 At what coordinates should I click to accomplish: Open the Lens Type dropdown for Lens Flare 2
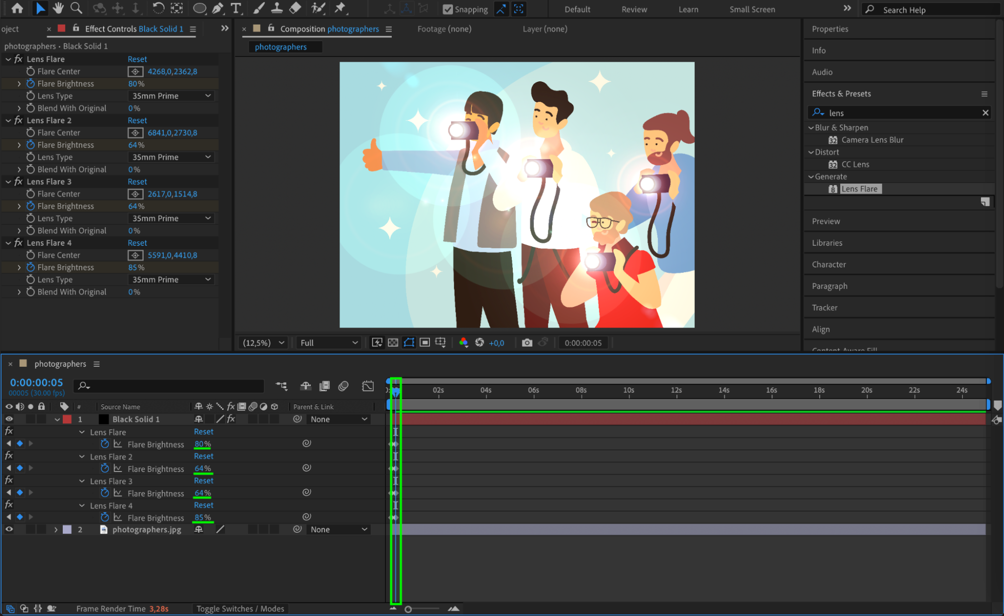pyautogui.click(x=172, y=157)
